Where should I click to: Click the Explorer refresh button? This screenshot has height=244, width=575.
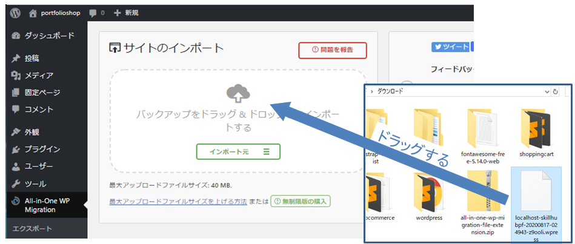point(555,91)
